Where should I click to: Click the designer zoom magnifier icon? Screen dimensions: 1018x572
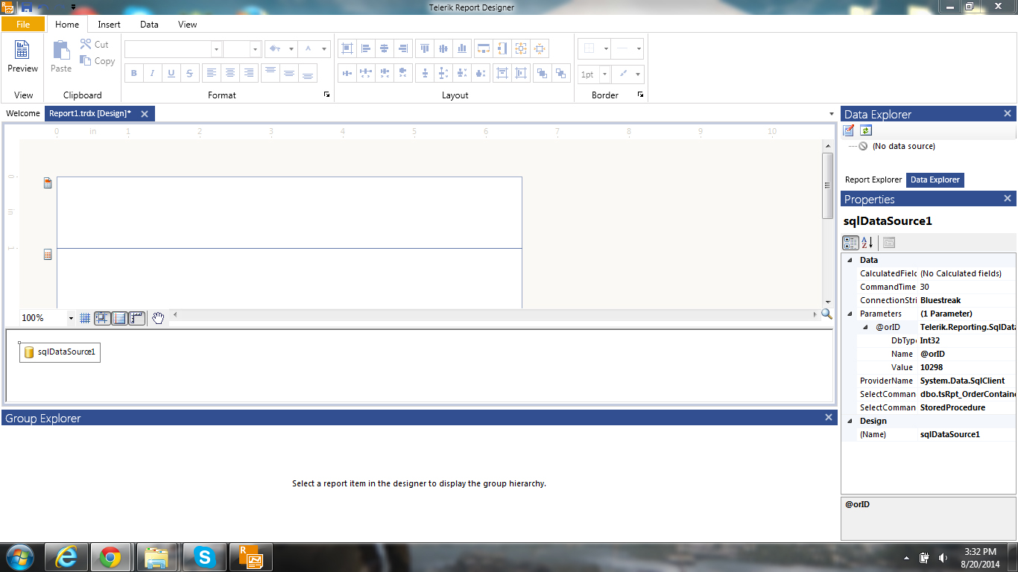(826, 315)
